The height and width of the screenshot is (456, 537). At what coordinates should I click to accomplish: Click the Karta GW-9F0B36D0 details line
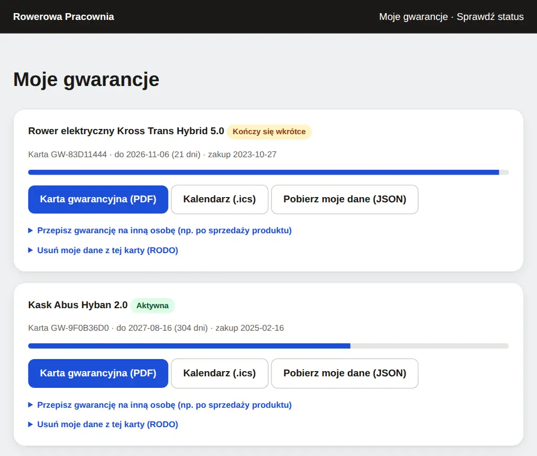[x=156, y=328]
